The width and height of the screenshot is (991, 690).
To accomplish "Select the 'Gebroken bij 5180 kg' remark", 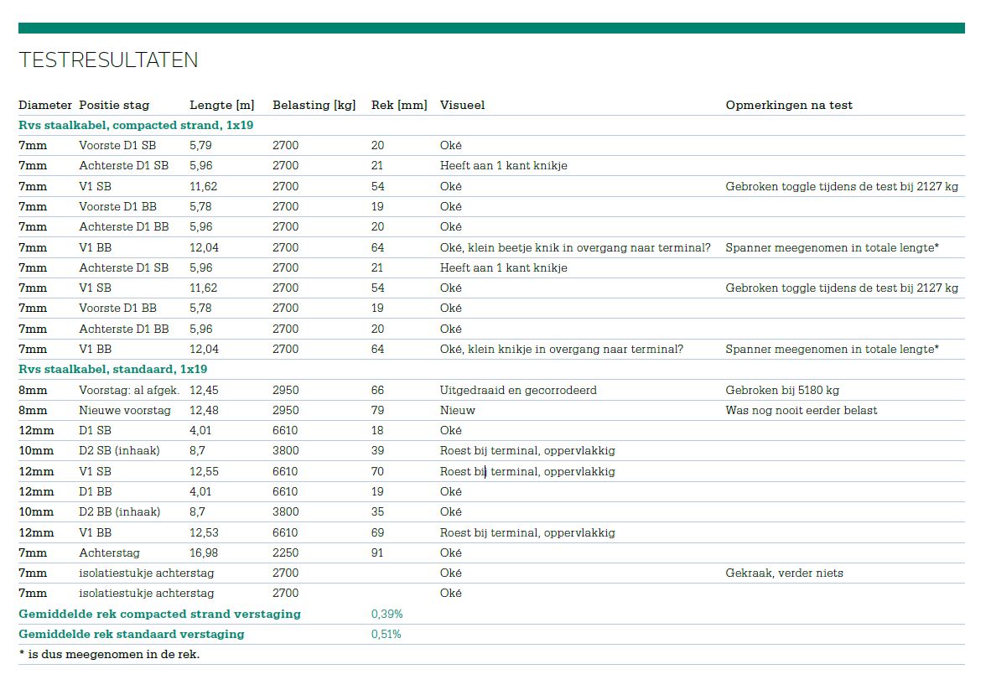I will (x=781, y=391).
